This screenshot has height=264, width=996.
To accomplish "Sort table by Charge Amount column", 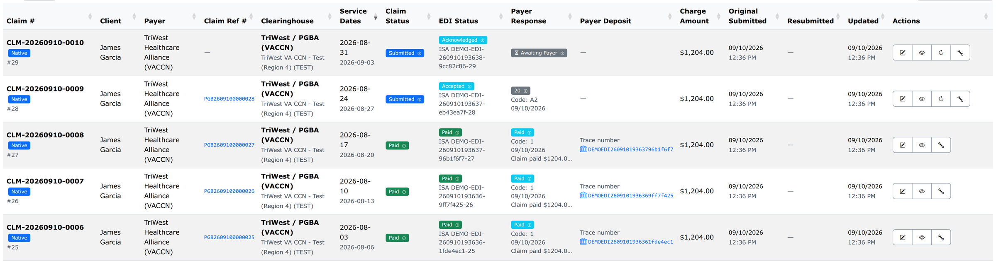I will click(x=719, y=17).
